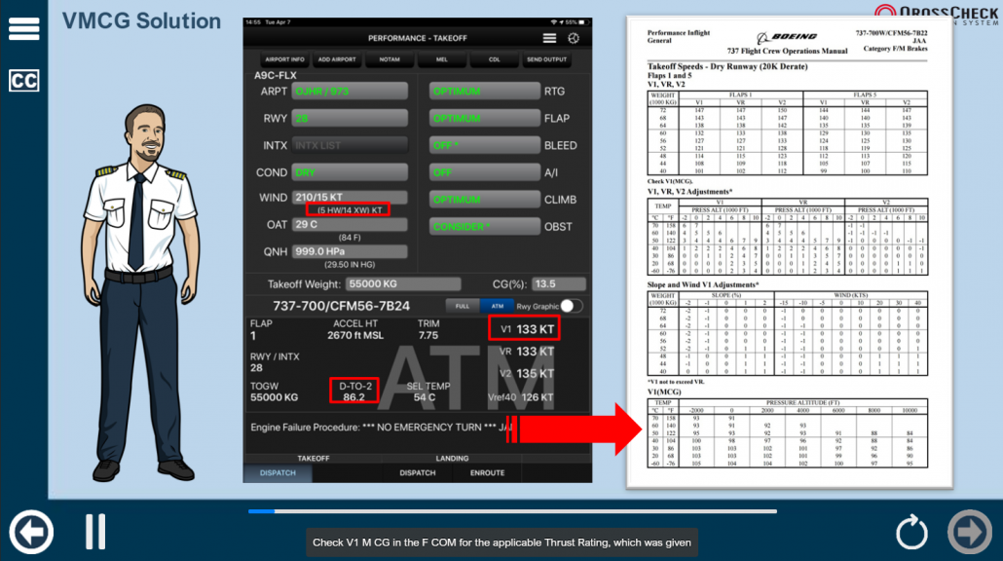
Task: Click the TRIM 7.75 value
Action: [427, 329]
